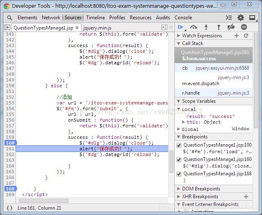Expand the Watch Expressions section

click(178, 36)
